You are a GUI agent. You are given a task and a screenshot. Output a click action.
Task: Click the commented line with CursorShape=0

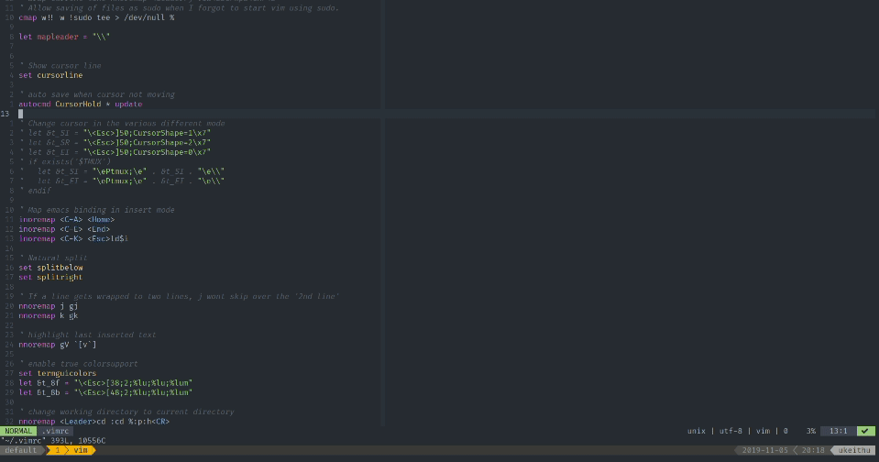click(115, 152)
